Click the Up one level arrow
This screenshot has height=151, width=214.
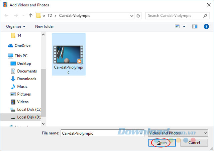[x=31, y=16]
